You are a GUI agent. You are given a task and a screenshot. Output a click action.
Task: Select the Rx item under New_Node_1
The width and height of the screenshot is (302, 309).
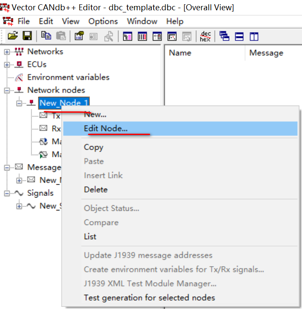[56, 129]
